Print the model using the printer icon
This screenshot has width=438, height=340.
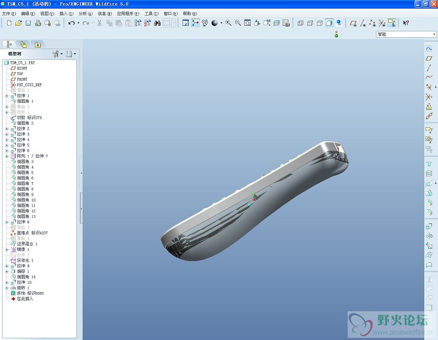pos(38,23)
